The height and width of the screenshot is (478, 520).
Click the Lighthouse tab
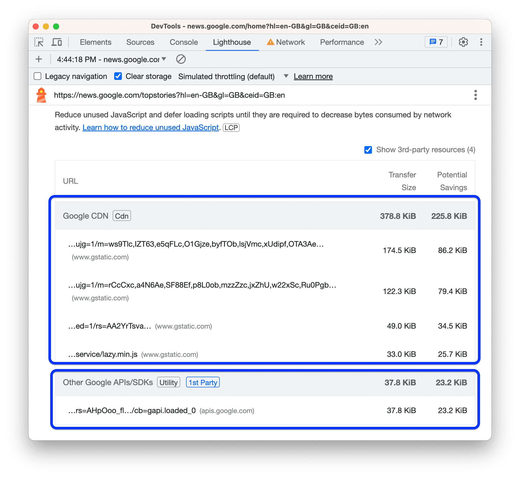231,42
